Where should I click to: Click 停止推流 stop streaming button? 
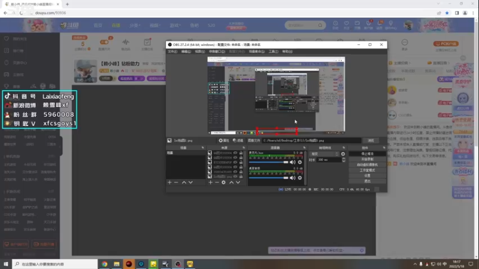point(367,154)
